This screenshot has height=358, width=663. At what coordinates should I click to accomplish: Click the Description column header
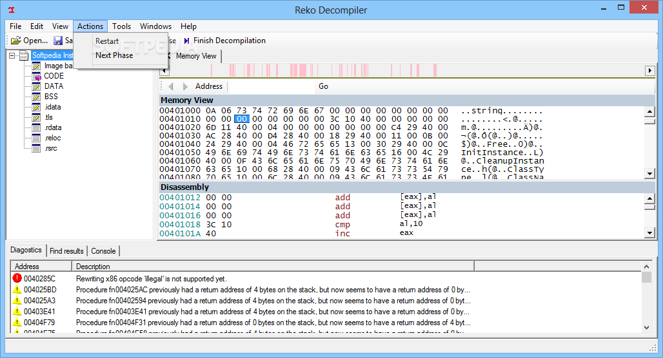click(273, 267)
